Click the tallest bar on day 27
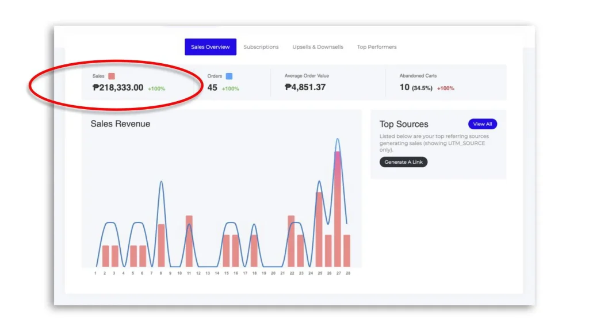Viewport: 589px width, 331px height. 338,209
